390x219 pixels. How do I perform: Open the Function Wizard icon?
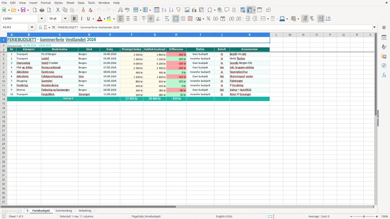(x=40, y=27)
